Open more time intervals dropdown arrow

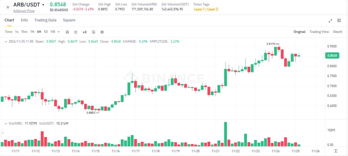[59, 32]
